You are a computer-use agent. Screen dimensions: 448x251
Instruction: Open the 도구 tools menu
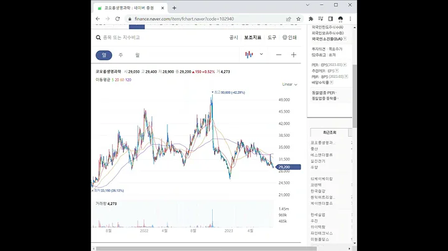click(272, 38)
